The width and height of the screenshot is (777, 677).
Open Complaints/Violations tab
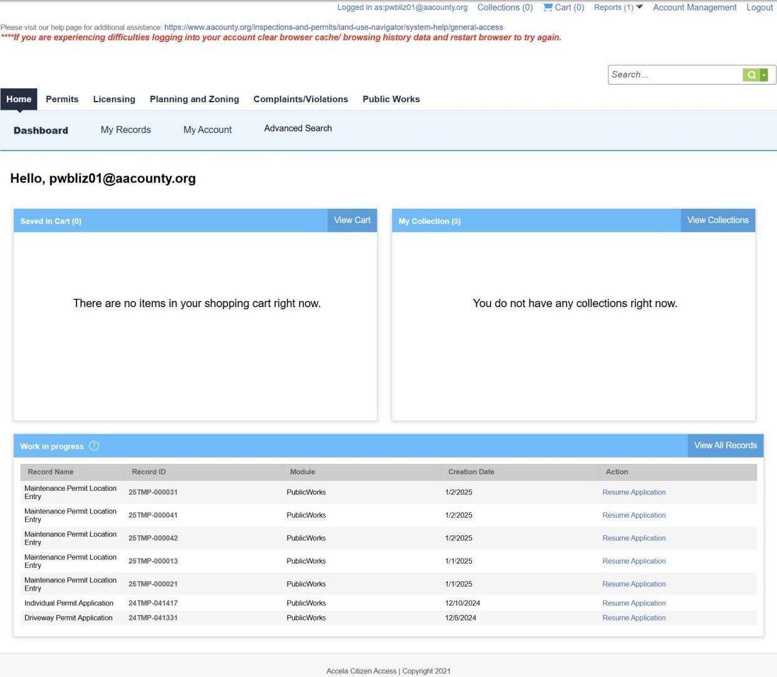click(301, 99)
